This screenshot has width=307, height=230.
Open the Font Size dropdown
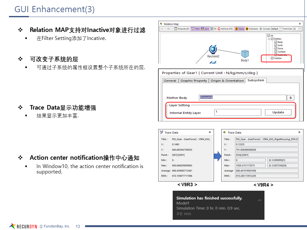point(300,29)
